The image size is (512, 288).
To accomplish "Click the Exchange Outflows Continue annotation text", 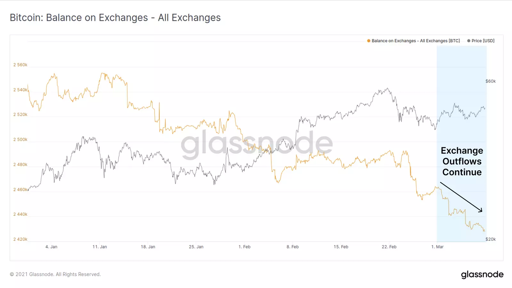I will 462,161.
